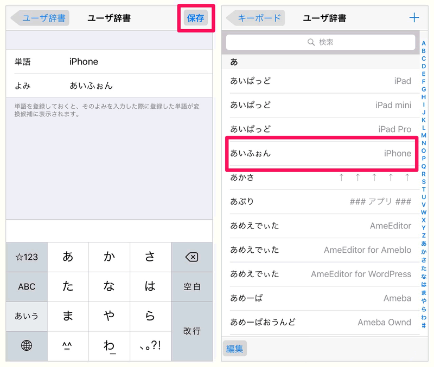Screen dimensions: 434x367
Task: Tap the や kana key
Action: 109,316
